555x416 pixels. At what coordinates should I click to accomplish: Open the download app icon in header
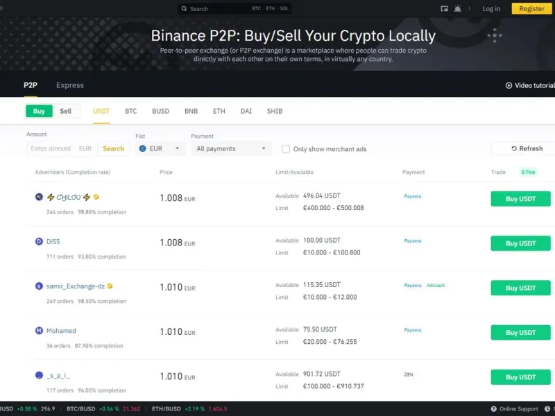[x=444, y=8]
